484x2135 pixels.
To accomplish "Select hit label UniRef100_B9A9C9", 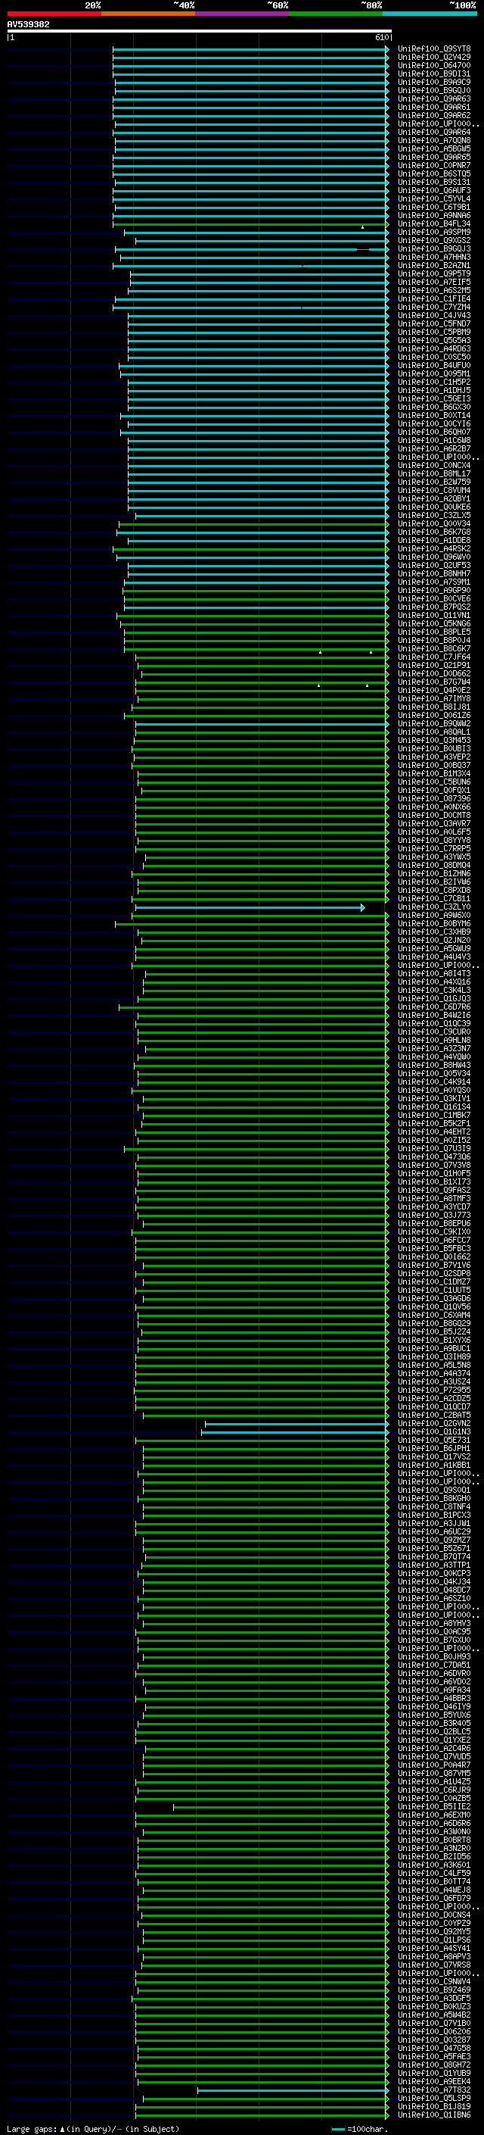I will click(x=434, y=82).
